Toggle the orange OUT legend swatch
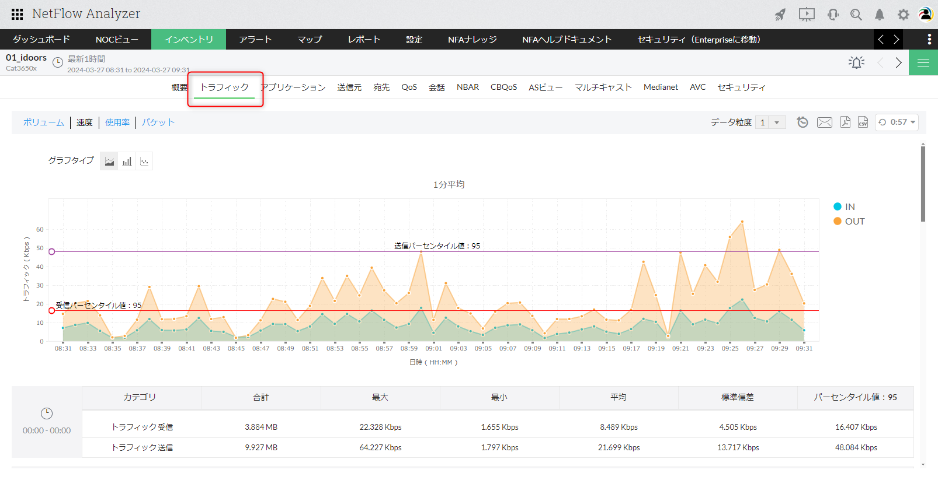Screen dimensions: 938x480 point(837,221)
